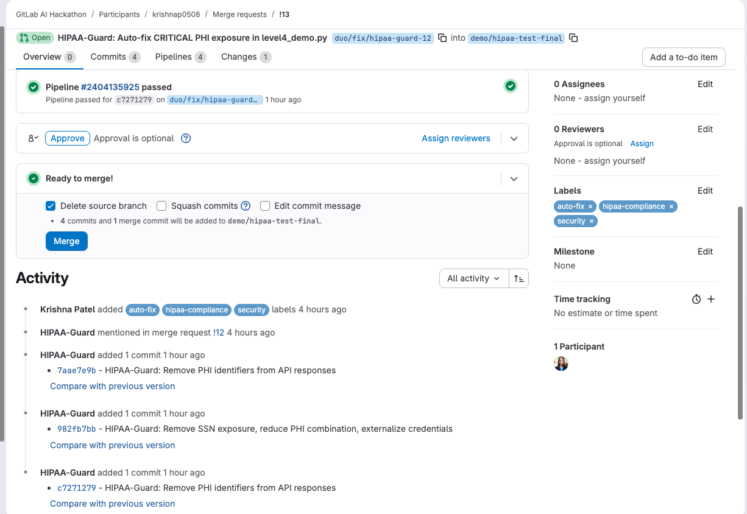The width and height of the screenshot is (747, 514).
Task: Open krishnap0508 breadcrumb
Action: (x=176, y=14)
